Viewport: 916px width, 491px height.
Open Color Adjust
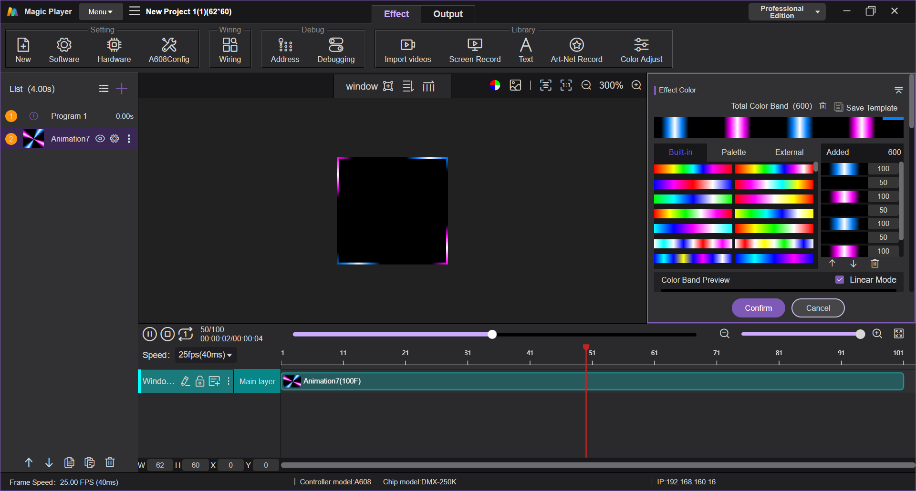[x=641, y=50]
